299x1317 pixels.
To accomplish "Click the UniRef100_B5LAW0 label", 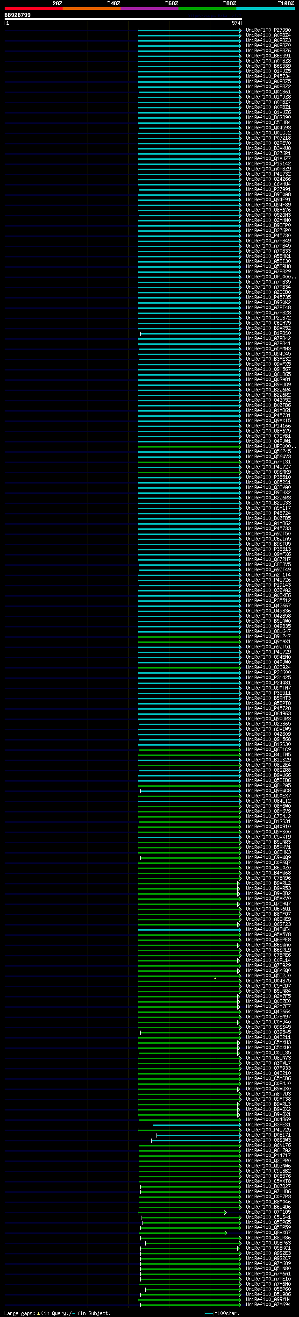I will pyautogui.click(x=268, y=621).
